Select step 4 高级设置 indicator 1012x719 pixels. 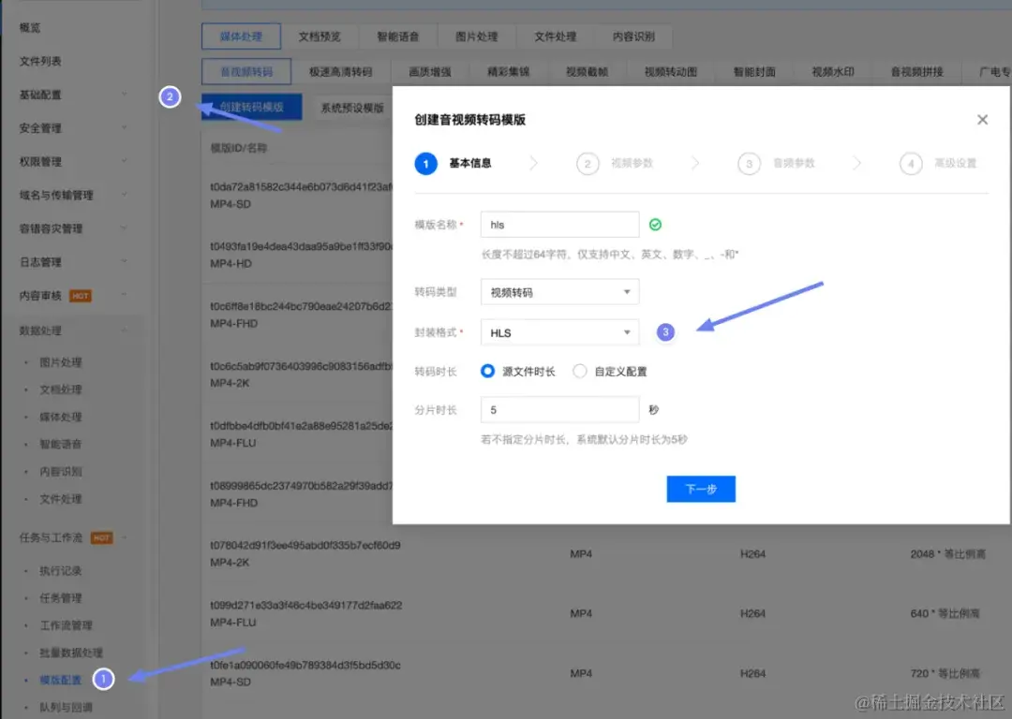tap(911, 163)
